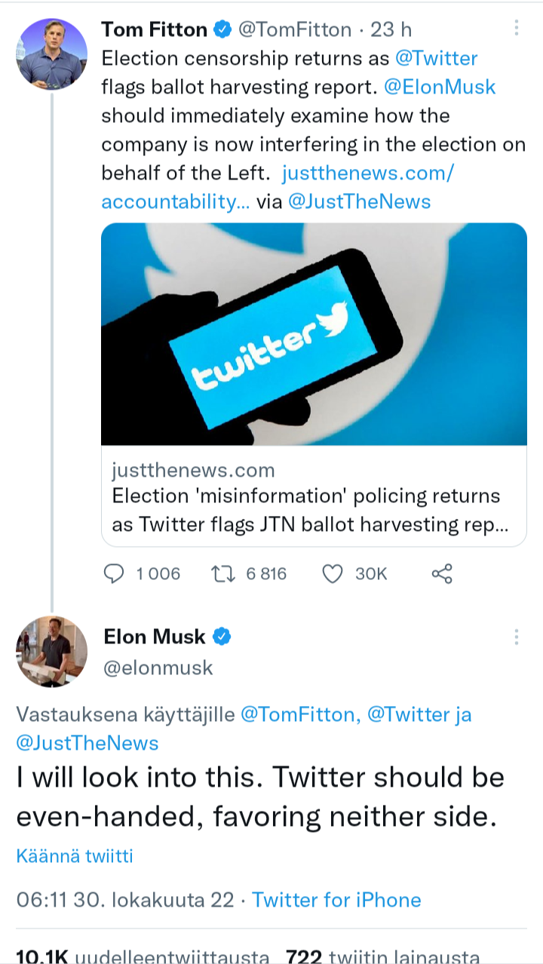Open more options menu on Musk's tweet
The width and height of the screenshot is (543, 964).
click(x=517, y=637)
